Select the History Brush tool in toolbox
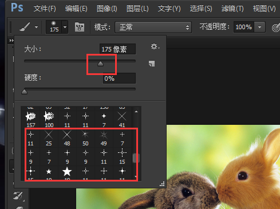The image size is (280, 209). point(18,196)
